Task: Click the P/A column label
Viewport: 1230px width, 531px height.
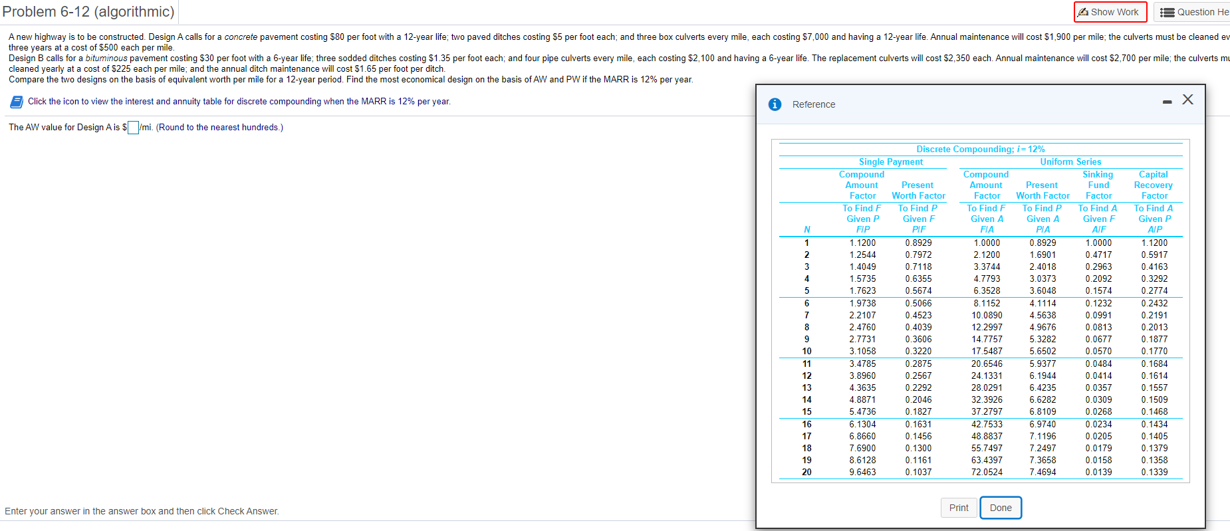Action: click(1043, 229)
